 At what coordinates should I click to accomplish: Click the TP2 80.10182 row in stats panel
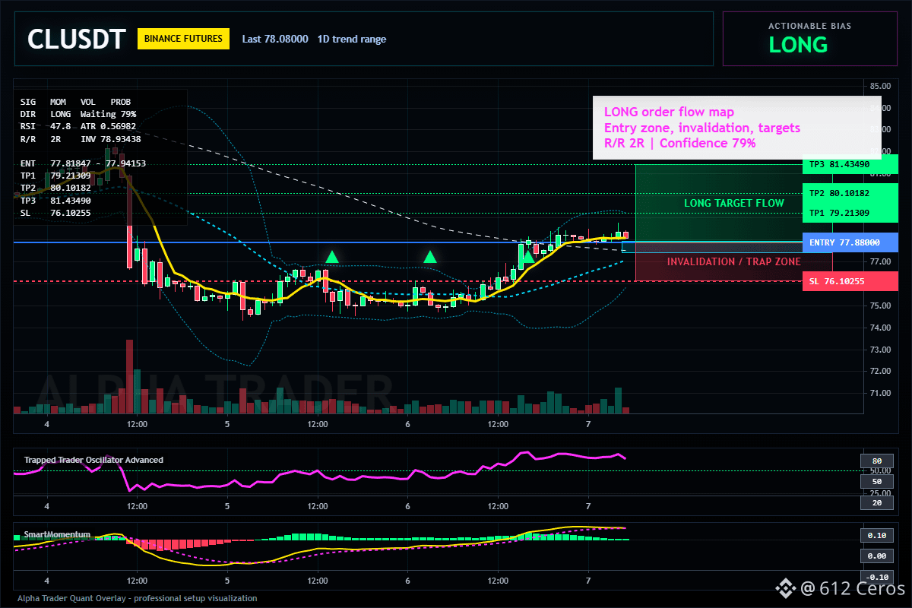tap(55, 188)
